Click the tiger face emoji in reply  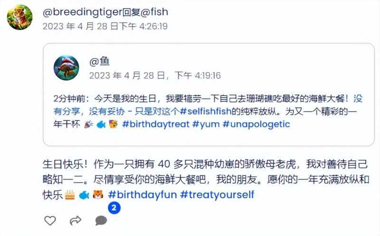click(98, 195)
